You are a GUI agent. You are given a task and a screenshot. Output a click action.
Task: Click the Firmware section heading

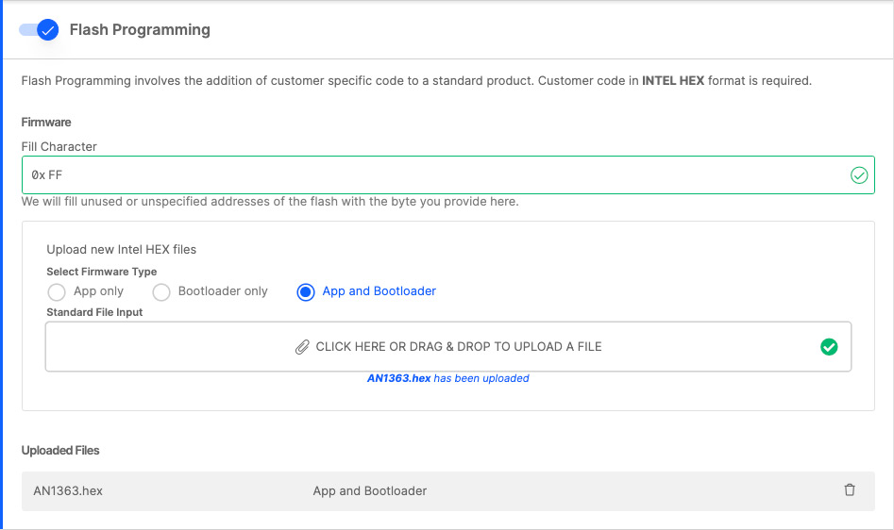[46, 122]
